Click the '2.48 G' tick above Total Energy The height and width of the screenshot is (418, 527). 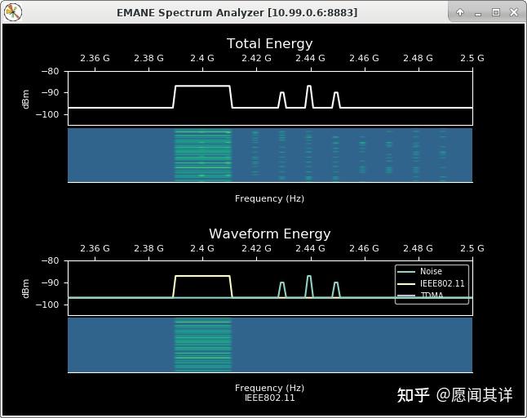coord(418,58)
